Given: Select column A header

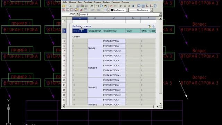Looking at the screenshot, I should [x=80, y=18].
